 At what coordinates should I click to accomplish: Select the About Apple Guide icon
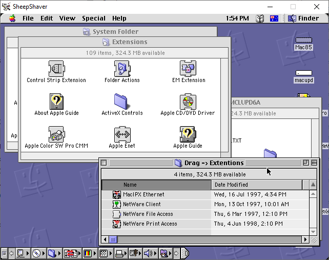point(56,102)
